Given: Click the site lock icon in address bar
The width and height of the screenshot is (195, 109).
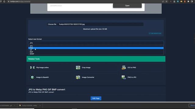Looking at the screenshot, I should [x=9, y=2].
